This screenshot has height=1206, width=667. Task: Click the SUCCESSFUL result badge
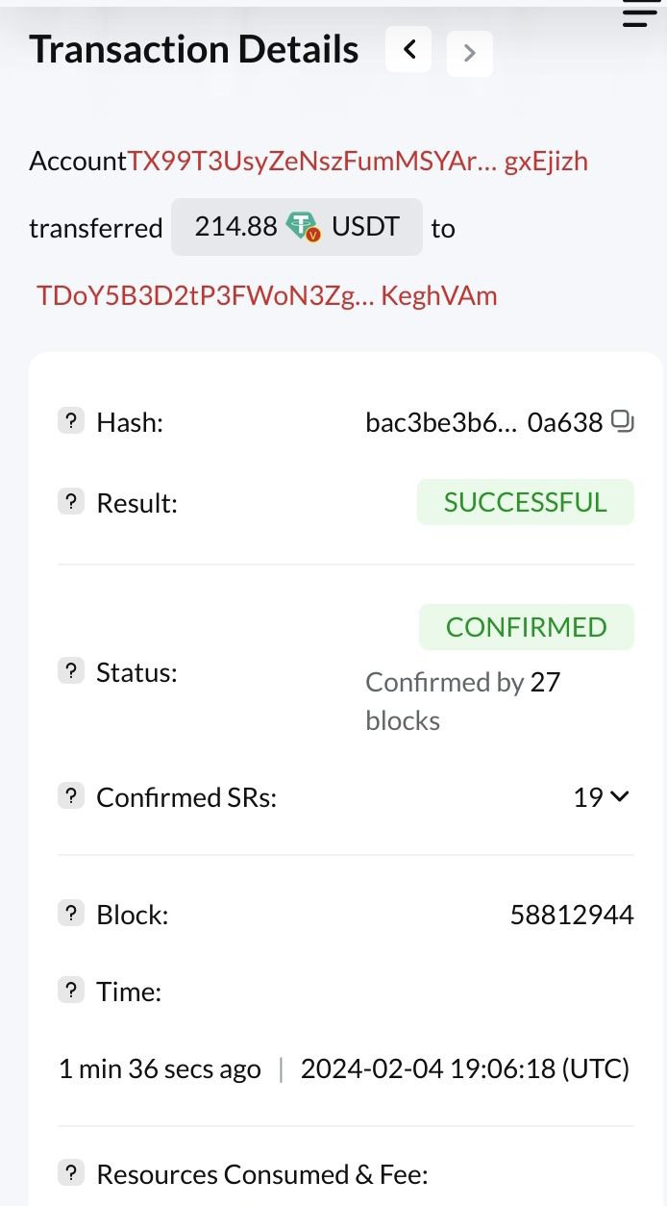[525, 502]
